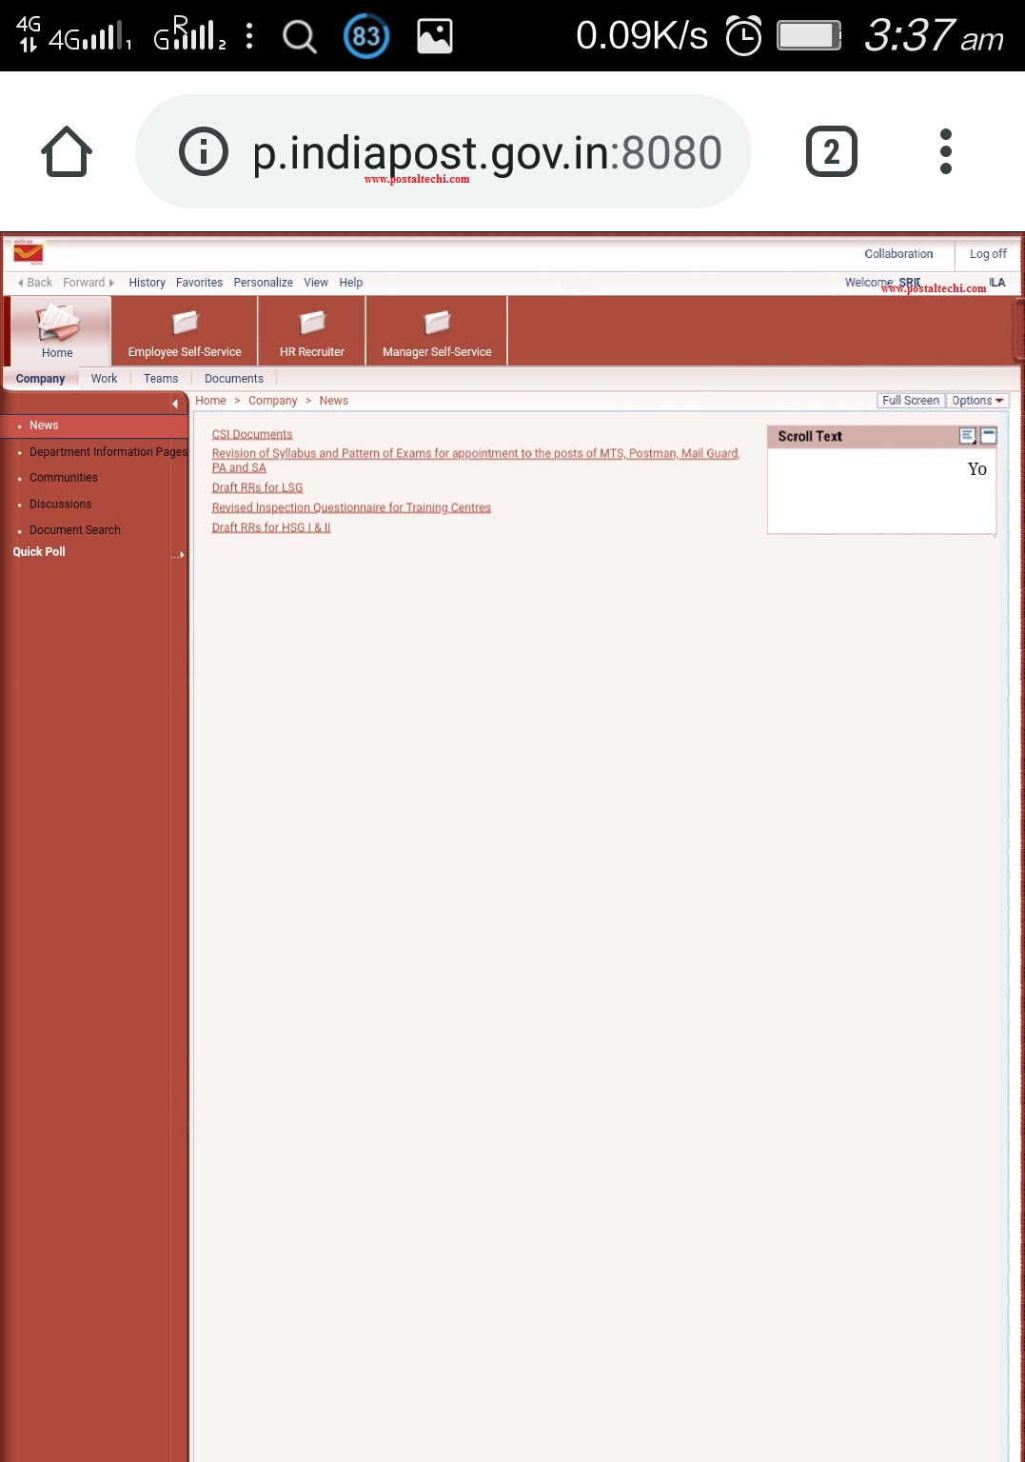Open the Draft RRs for LSG link

coord(257,488)
